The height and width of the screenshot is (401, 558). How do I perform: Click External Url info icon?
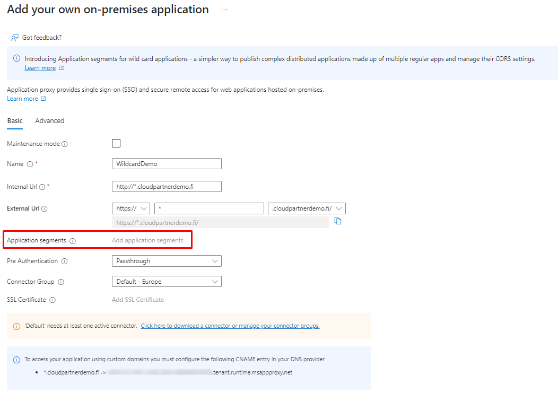(x=45, y=209)
